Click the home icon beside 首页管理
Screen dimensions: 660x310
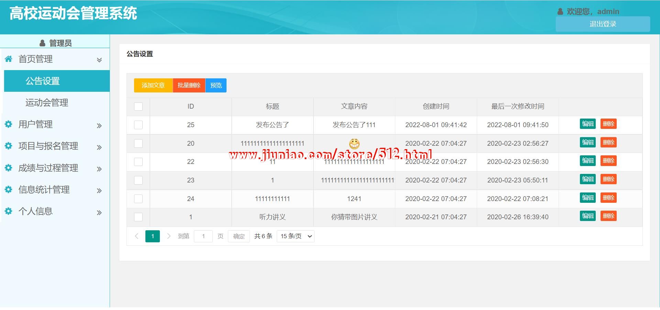(9, 59)
